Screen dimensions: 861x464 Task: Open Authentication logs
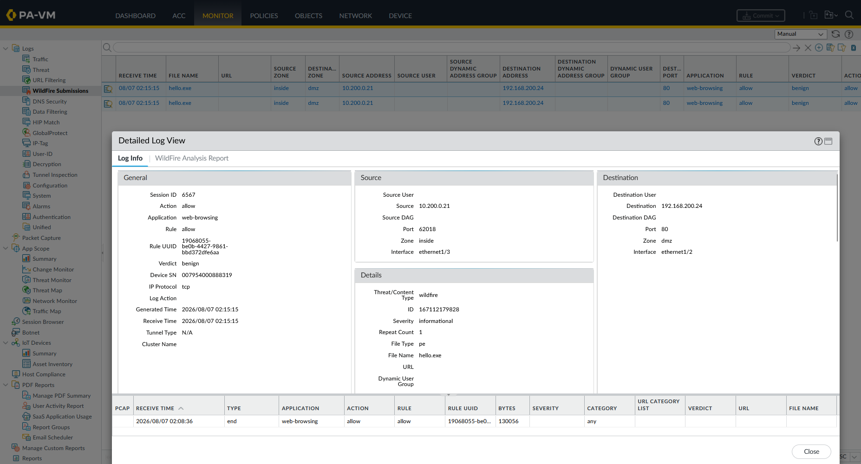pyautogui.click(x=52, y=217)
